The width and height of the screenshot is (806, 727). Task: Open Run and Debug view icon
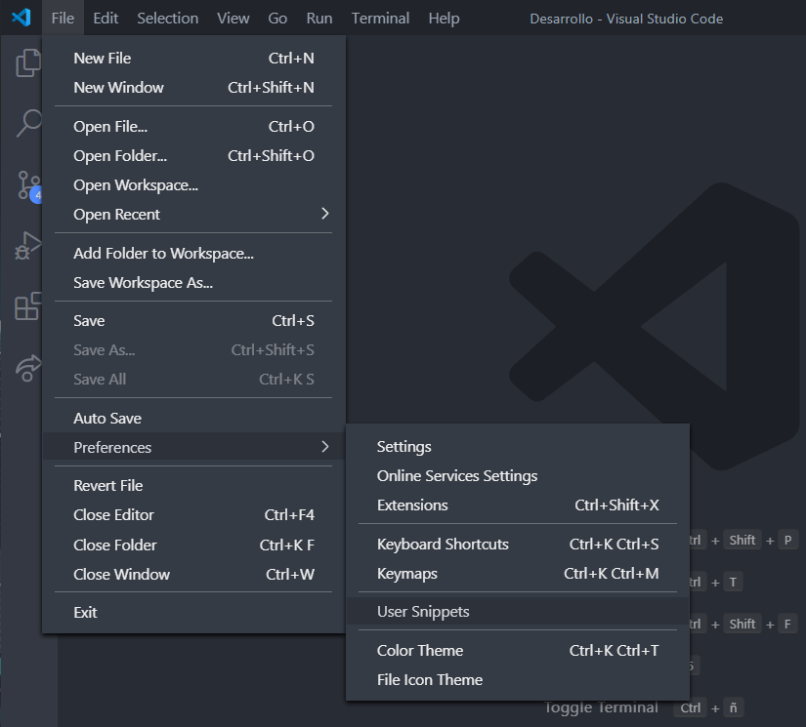[x=28, y=245]
